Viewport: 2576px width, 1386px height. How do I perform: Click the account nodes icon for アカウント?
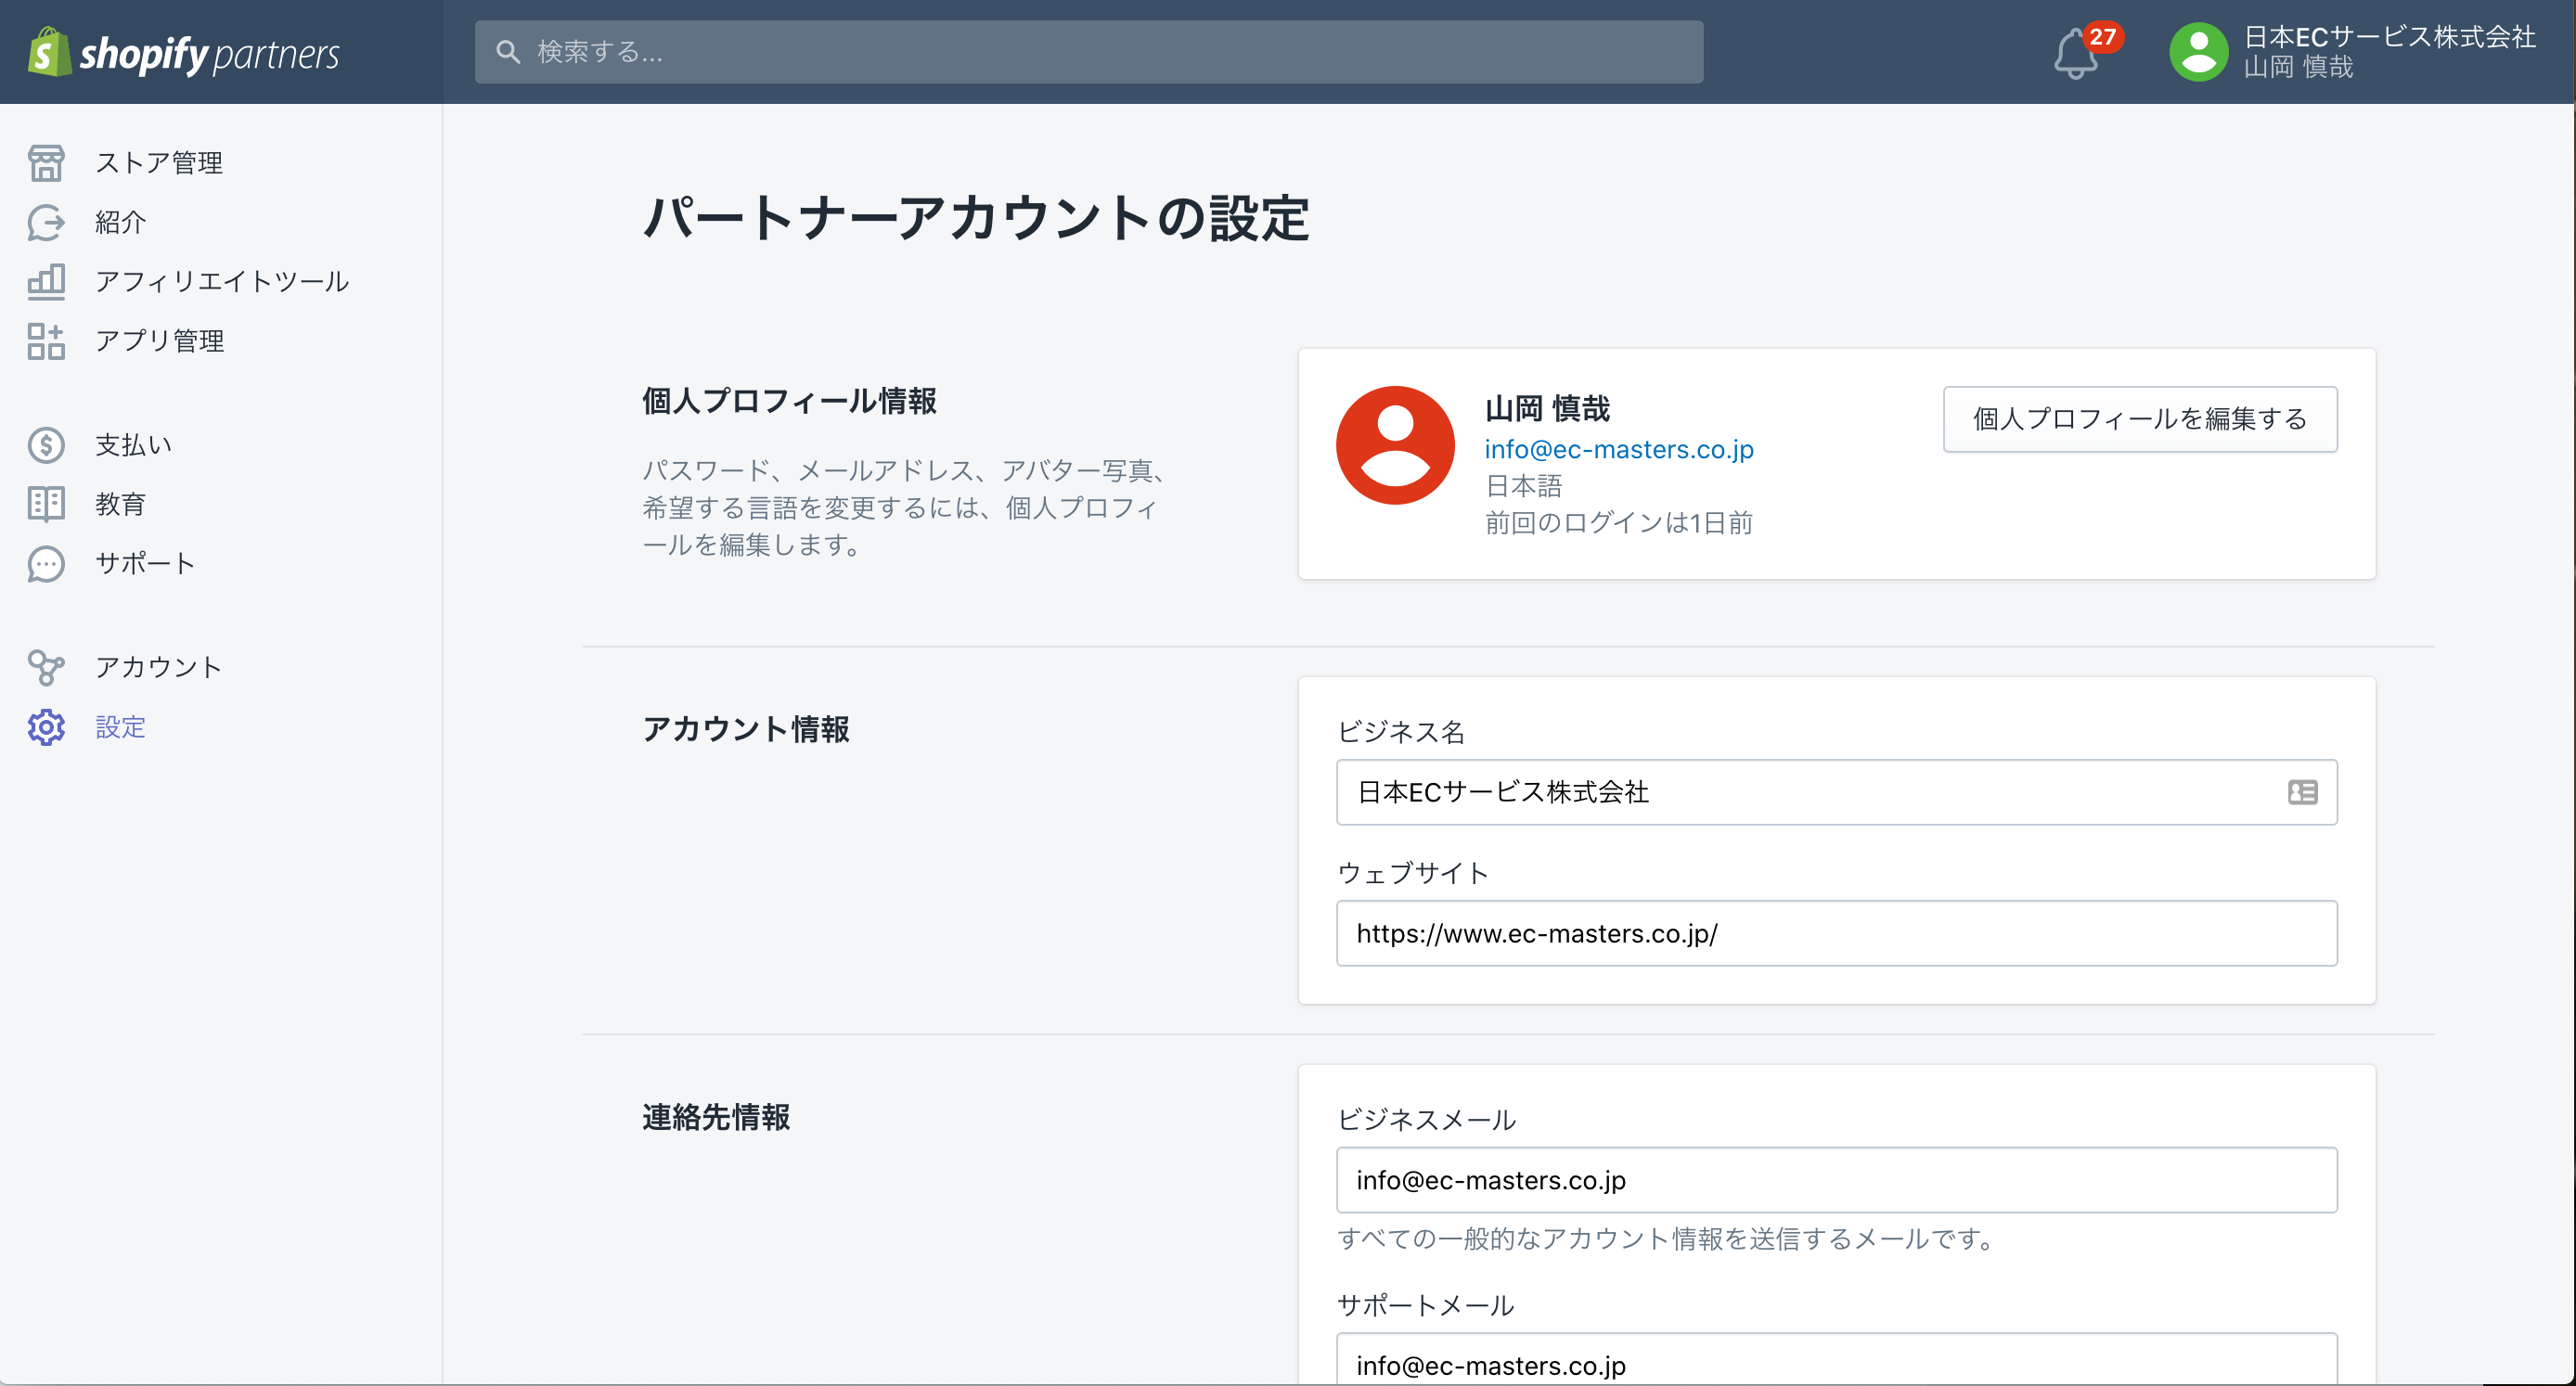click(46, 668)
